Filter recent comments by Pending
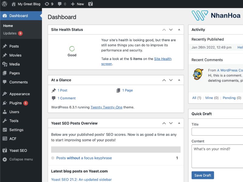The width and height of the screenshot is (243, 182). click(x=229, y=98)
